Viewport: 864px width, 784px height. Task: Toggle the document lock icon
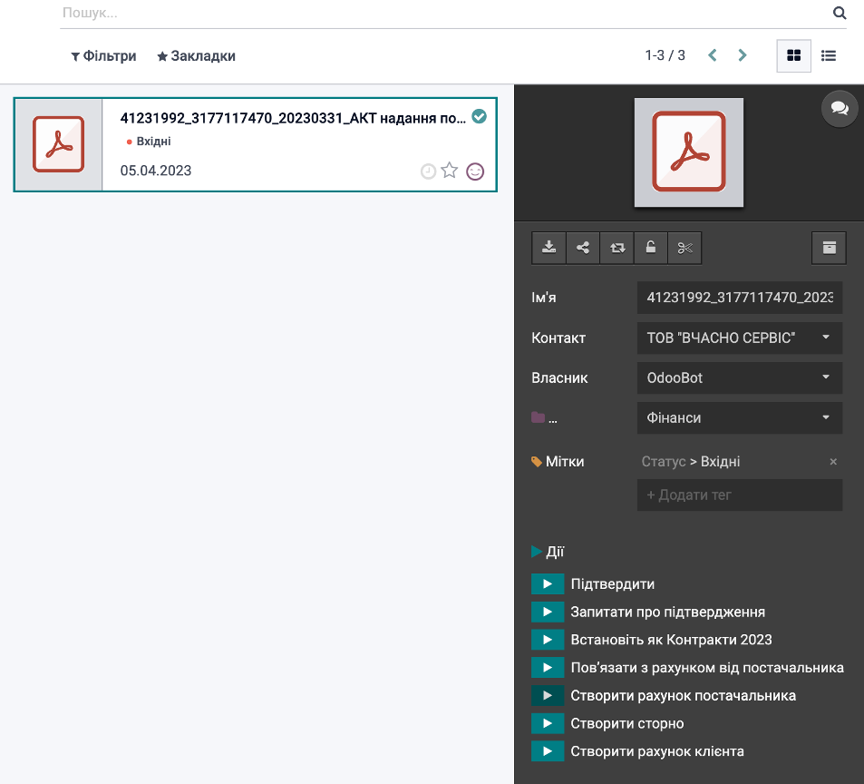pos(651,248)
